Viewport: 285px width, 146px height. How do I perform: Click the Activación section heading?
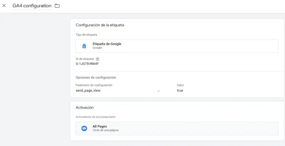coord(85,107)
